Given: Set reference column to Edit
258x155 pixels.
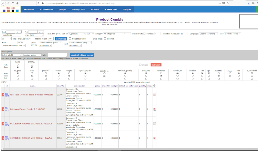Looking at the screenshot, I should pos(161,79).
